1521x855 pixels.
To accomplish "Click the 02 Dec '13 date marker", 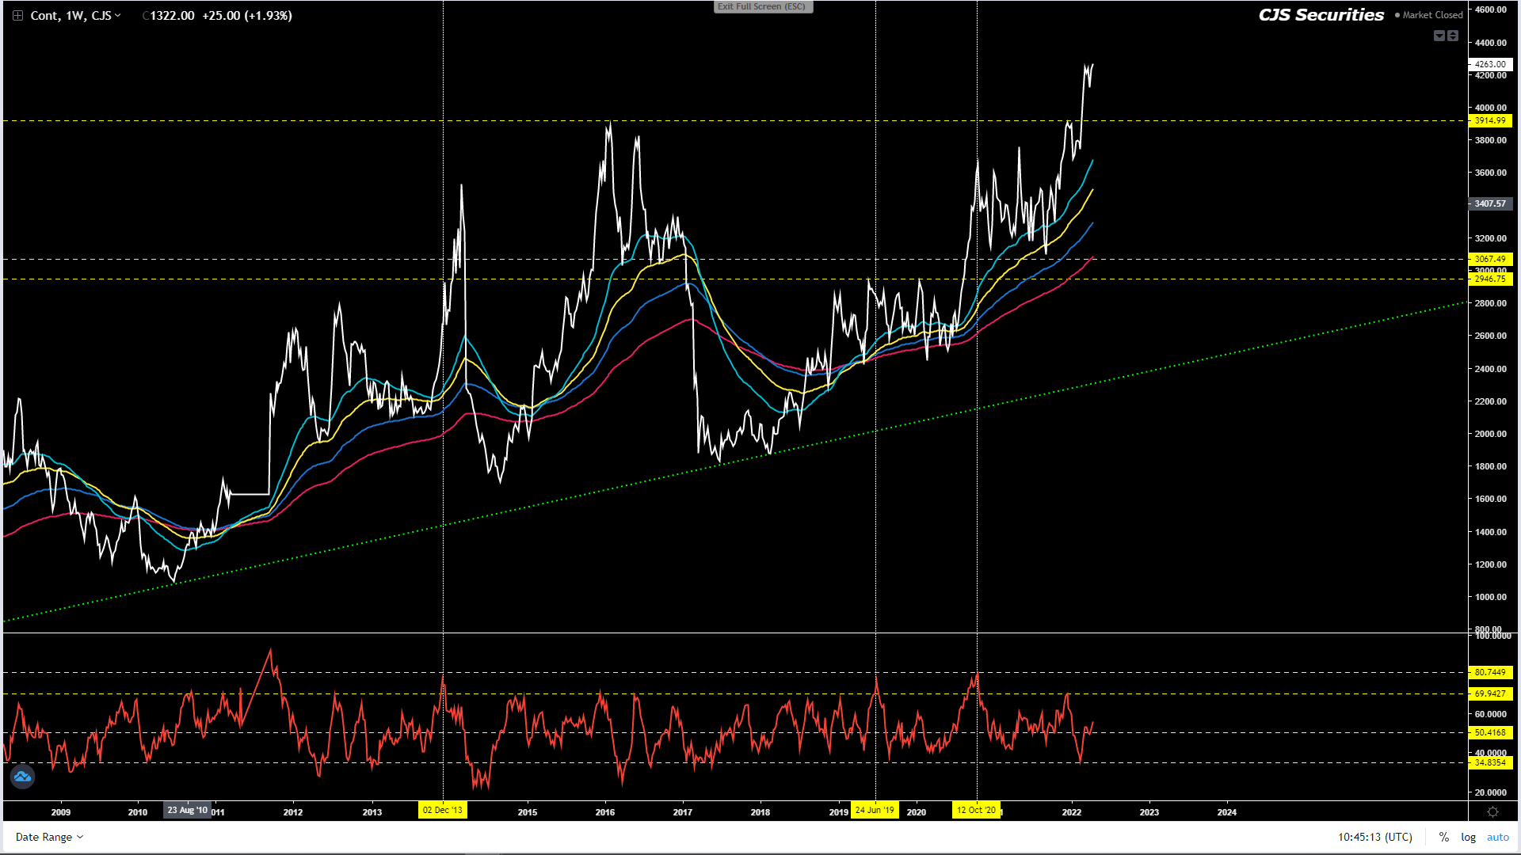I will [x=442, y=810].
